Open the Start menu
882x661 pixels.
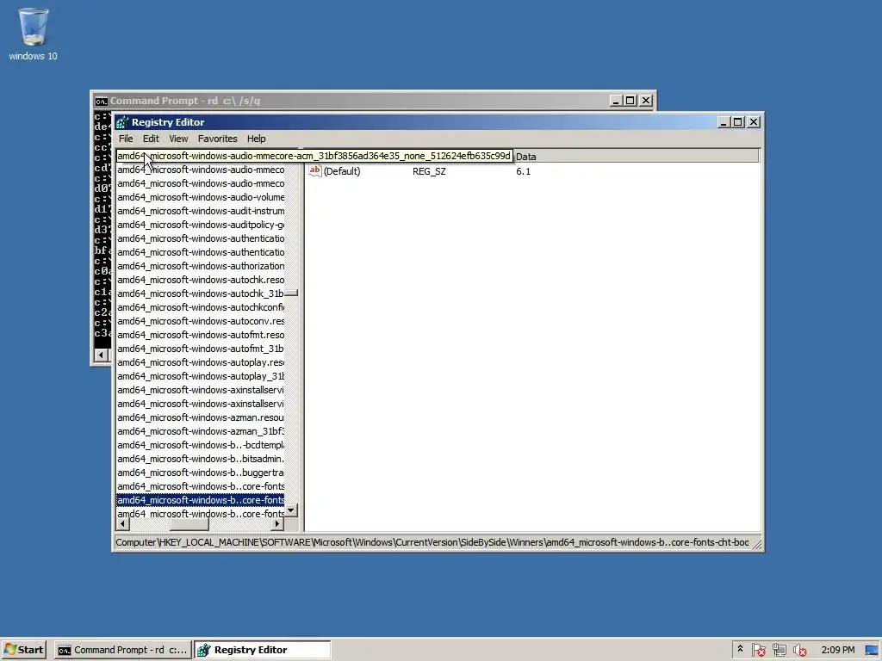[x=24, y=650]
